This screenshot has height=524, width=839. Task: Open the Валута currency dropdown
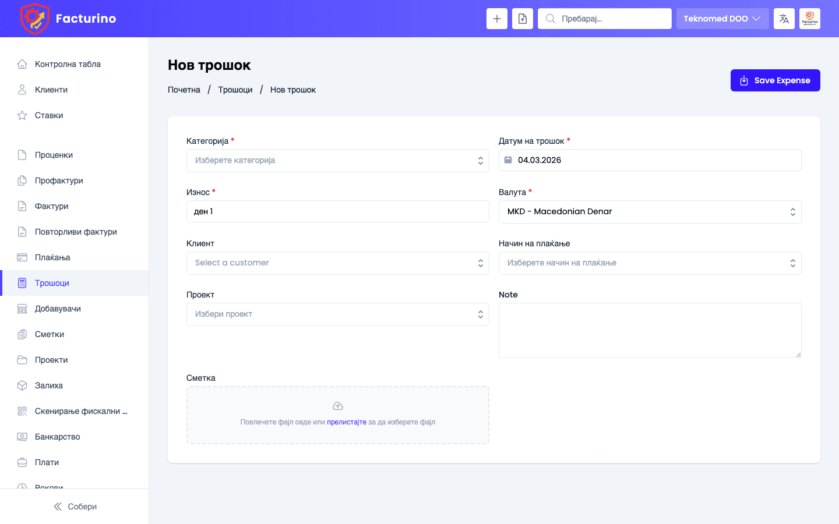point(650,211)
